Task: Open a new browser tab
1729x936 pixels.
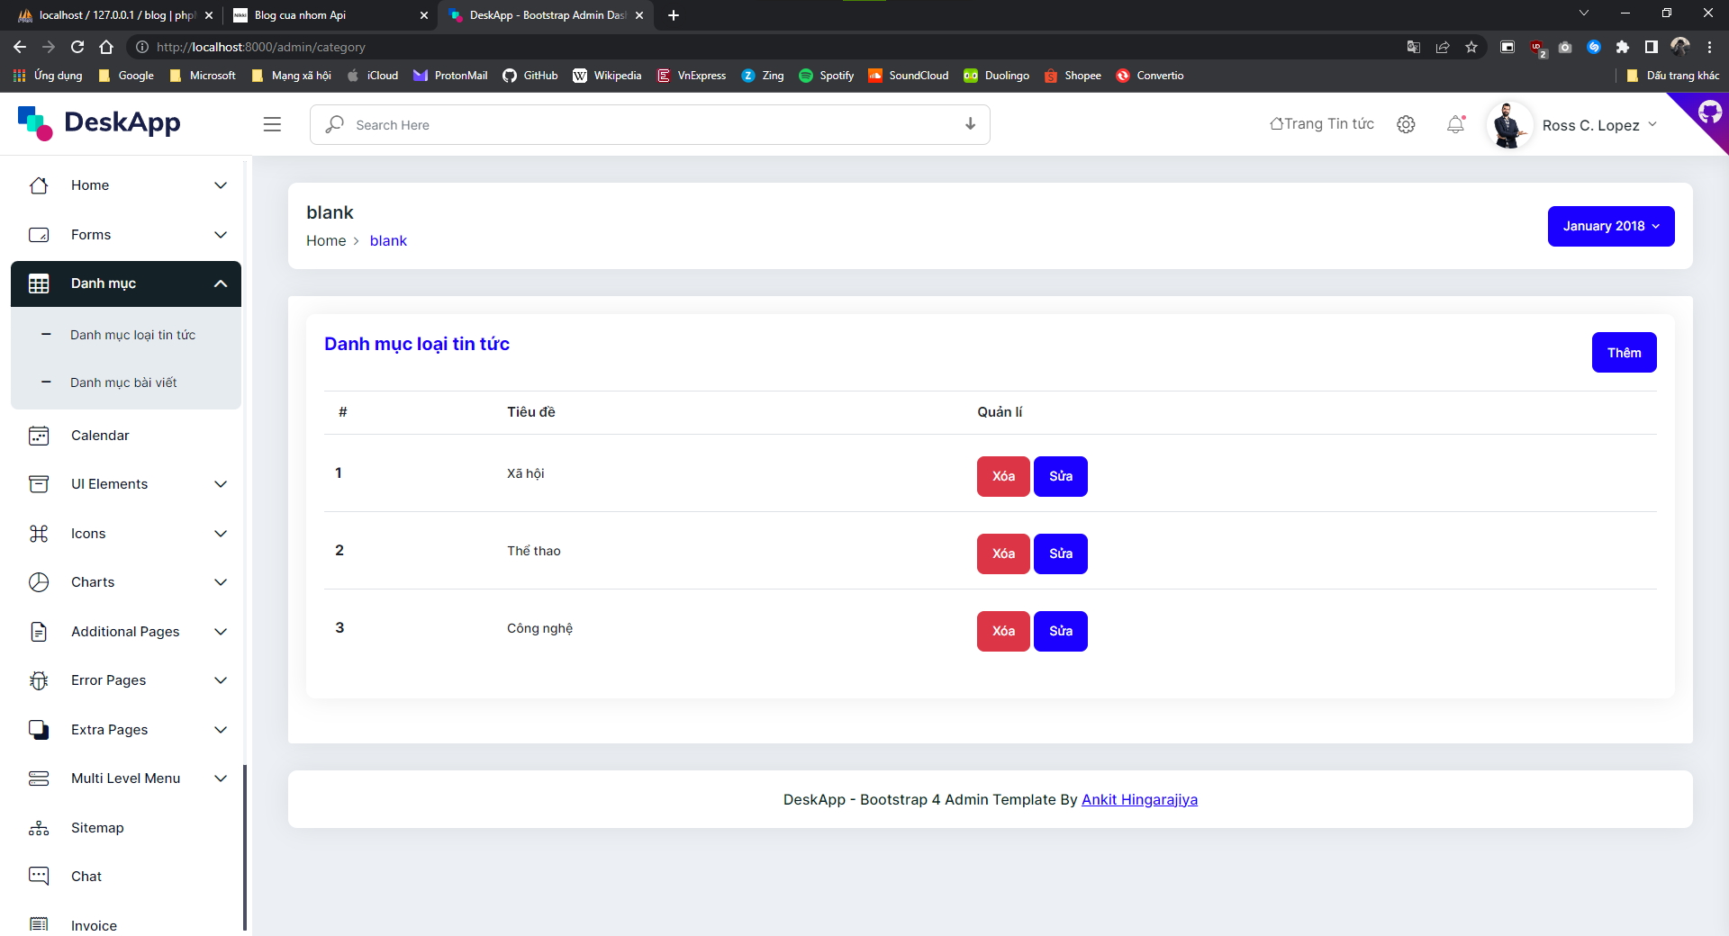Action: click(674, 15)
